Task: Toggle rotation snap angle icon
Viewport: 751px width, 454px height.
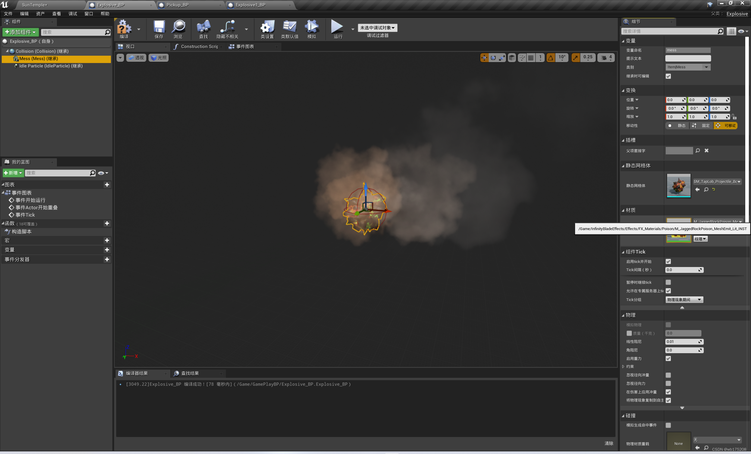Action: coord(550,57)
